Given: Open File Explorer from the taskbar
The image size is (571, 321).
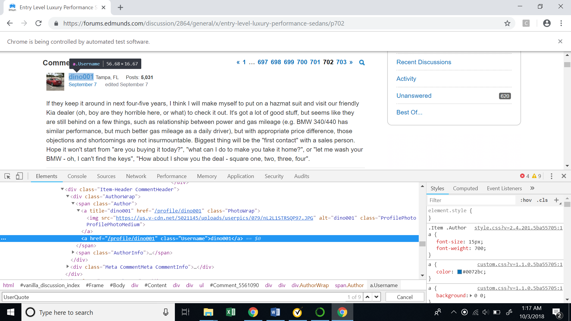Looking at the screenshot, I should point(208,312).
